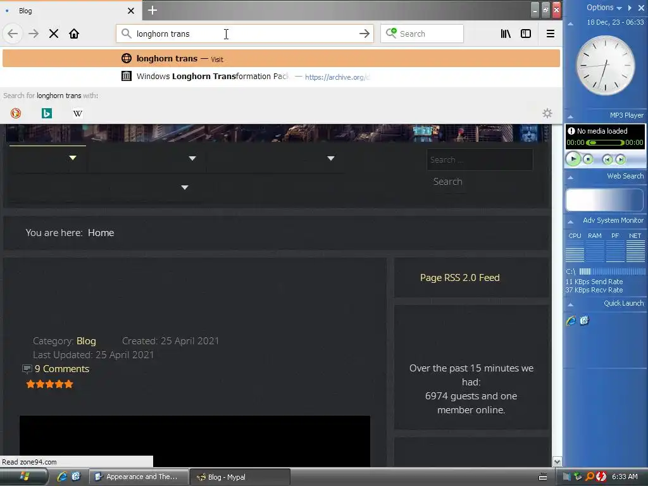Open the Library toolbar icon
648x486 pixels.
(506, 34)
